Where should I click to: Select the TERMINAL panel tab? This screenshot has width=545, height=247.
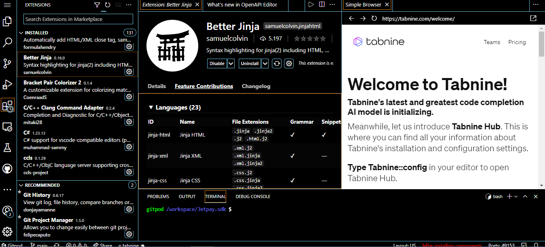pos(215,196)
